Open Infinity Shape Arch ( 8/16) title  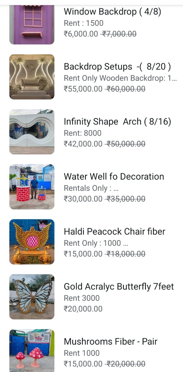coord(117,122)
